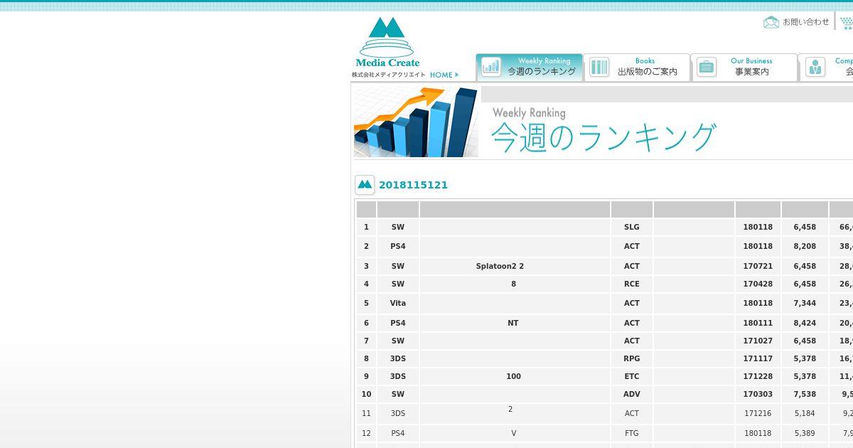Open the Books tab

[637, 67]
